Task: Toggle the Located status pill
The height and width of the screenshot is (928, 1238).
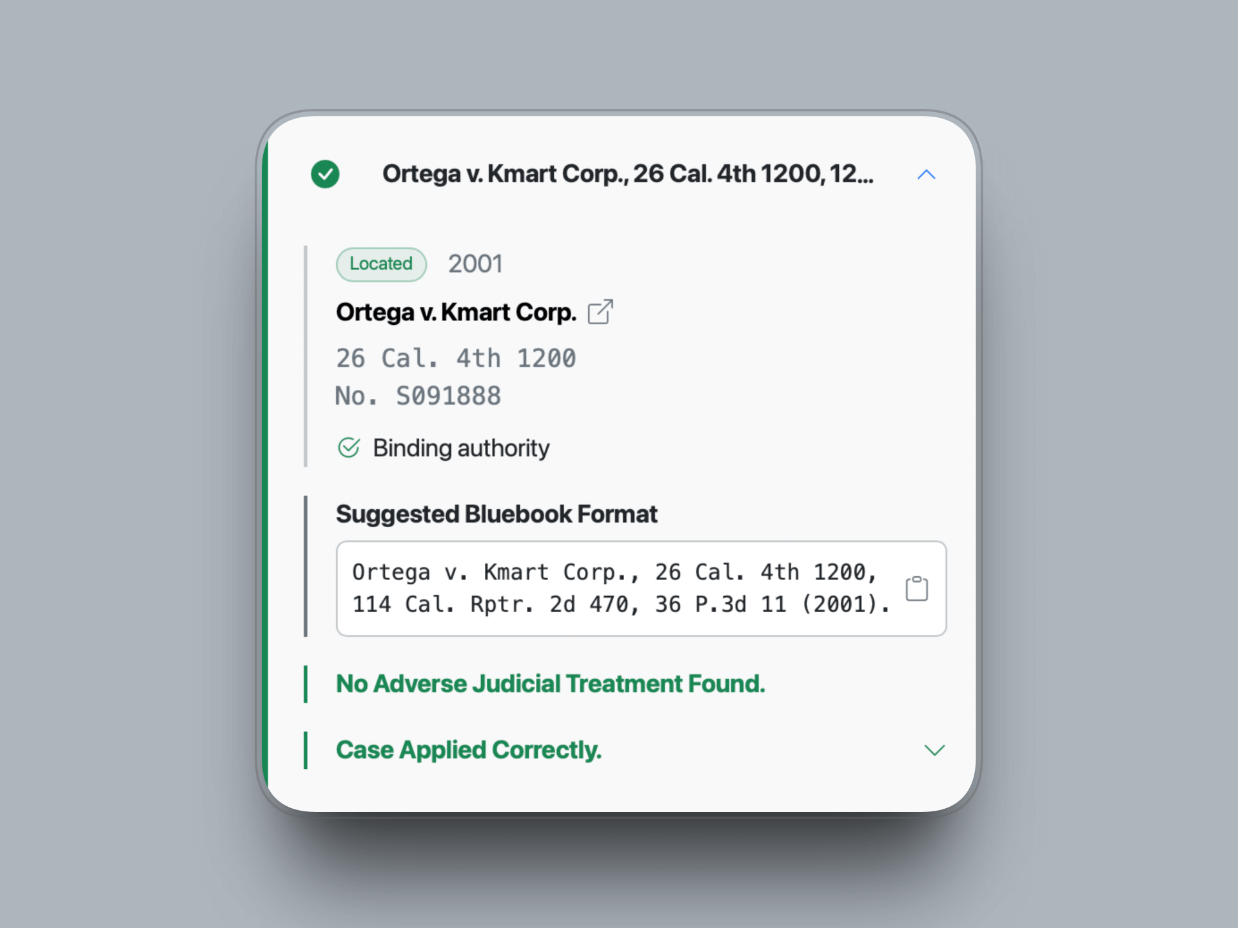Action: tap(380, 264)
